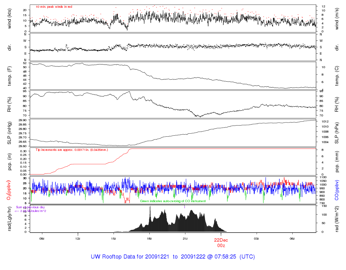The width and height of the screenshot is (346, 270).
Task: Click the 'temp. (C)' right axis label
Action: tap(337, 76)
